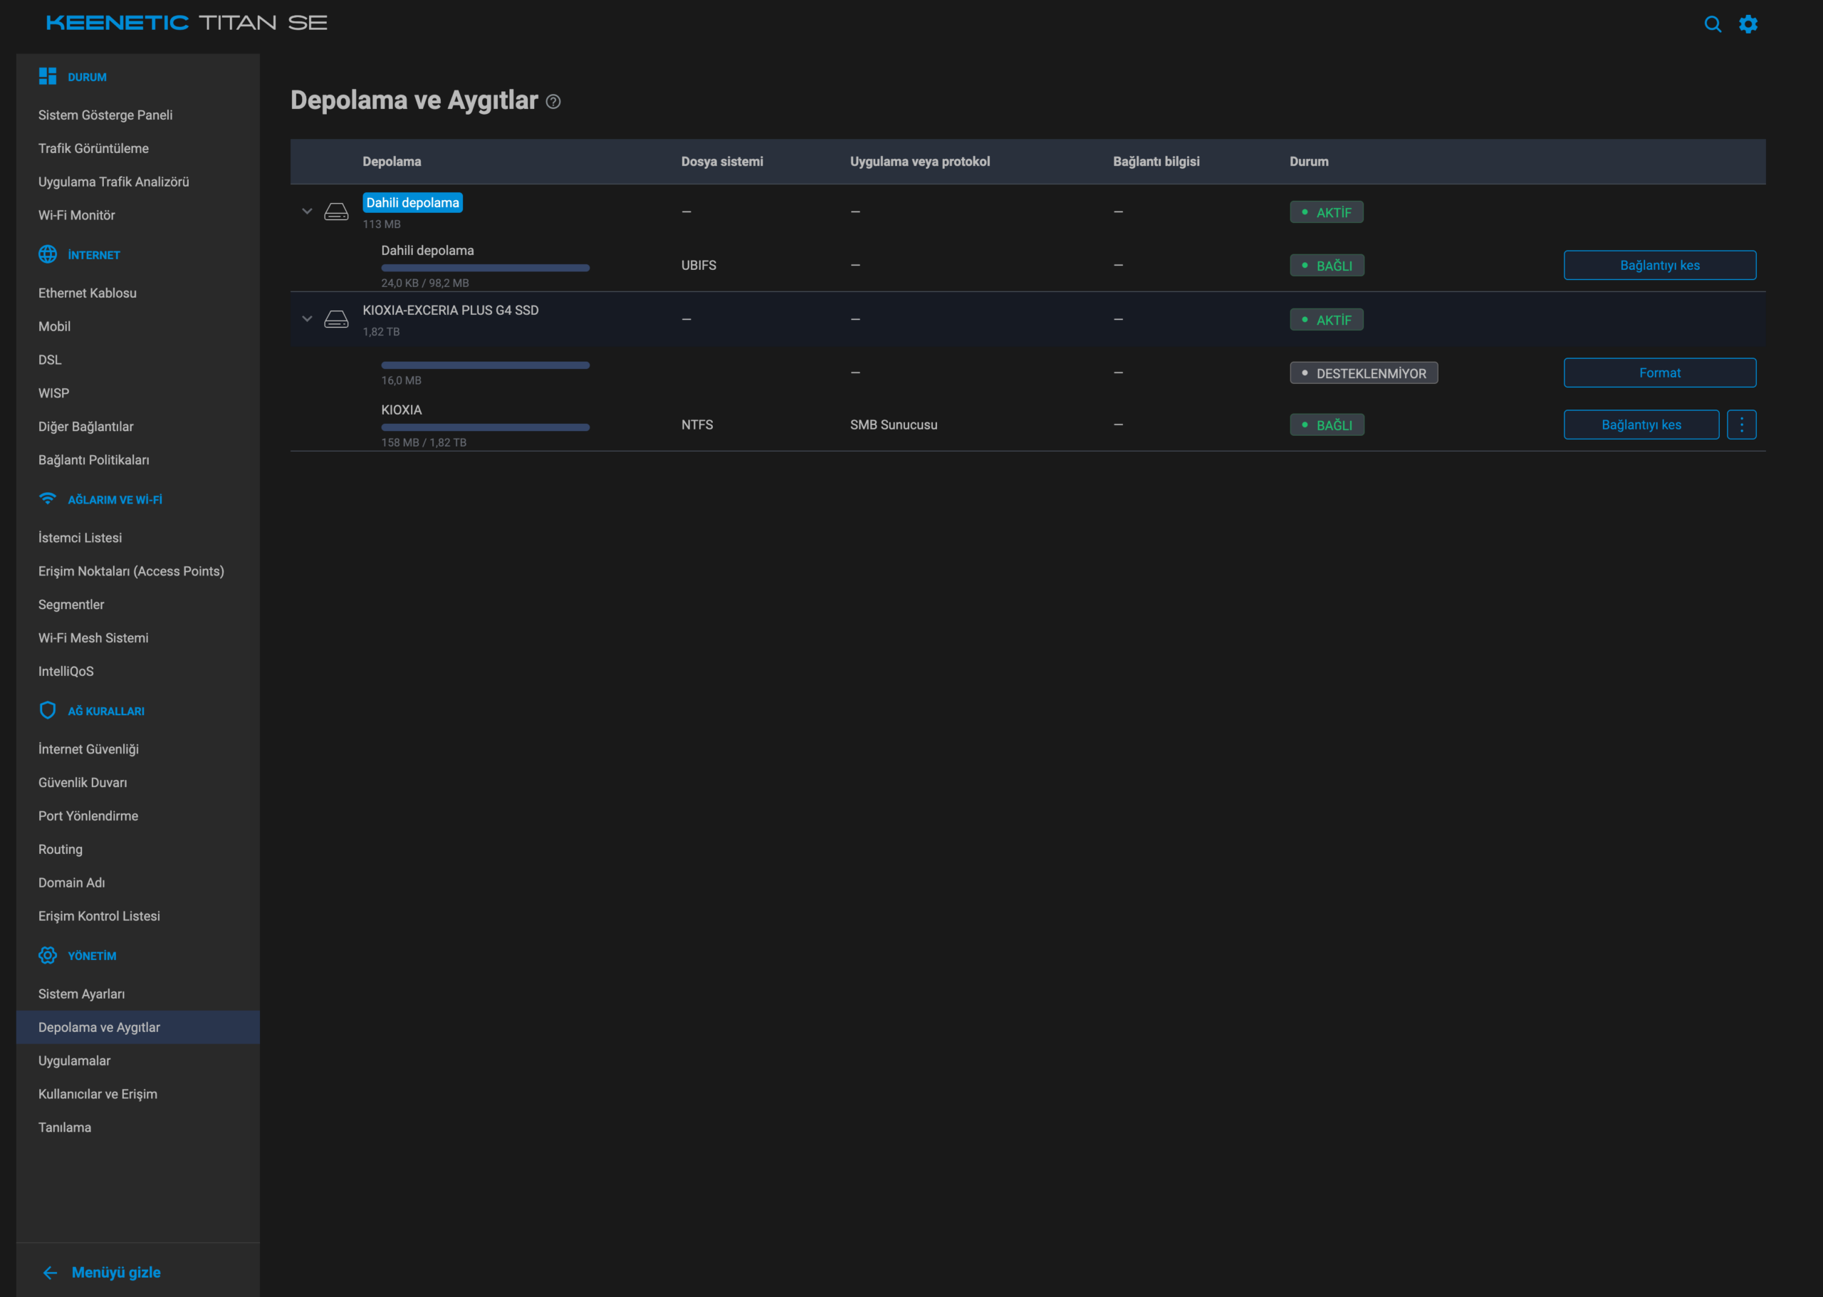The width and height of the screenshot is (1823, 1297).
Task: Go to Güvenlik Duvarı
Action: click(82, 783)
